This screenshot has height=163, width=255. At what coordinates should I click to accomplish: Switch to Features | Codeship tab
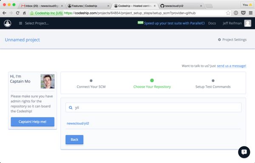[88, 6]
